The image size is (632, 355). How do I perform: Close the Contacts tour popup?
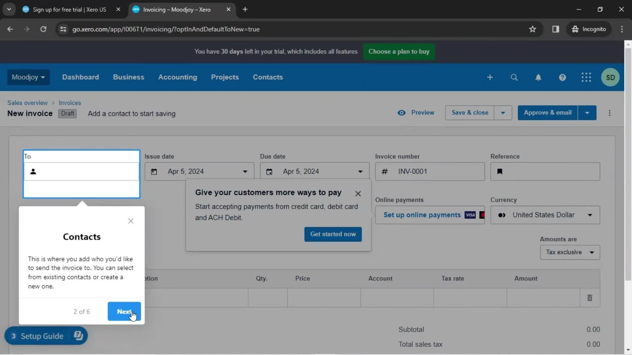click(131, 221)
